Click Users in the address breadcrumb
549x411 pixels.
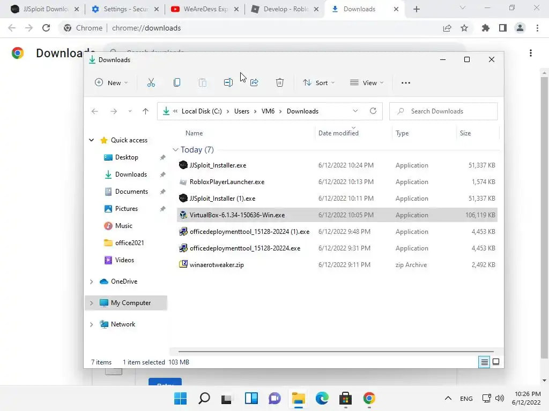point(242,111)
